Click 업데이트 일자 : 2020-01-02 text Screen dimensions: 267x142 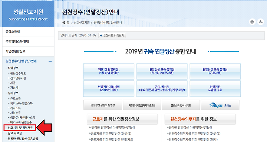point(79,35)
